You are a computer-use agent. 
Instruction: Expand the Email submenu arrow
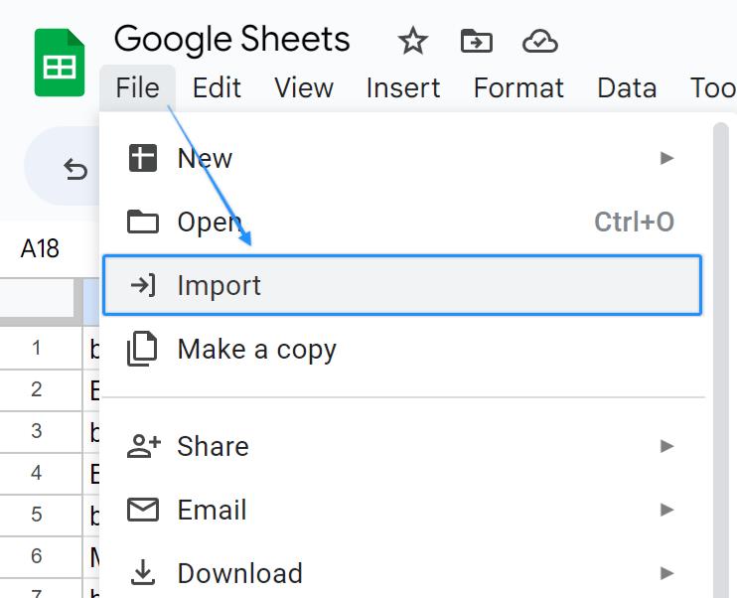(666, 510)
